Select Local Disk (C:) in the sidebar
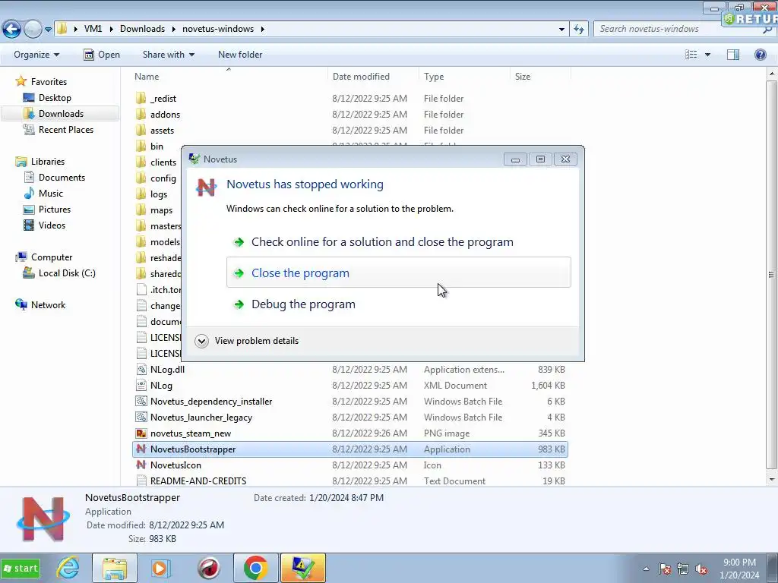Viewport: 778px width, 583px height. click(x=67, y=273)
